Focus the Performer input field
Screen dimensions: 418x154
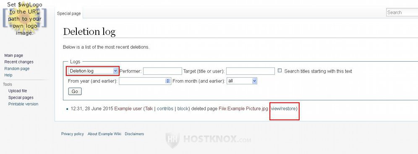click(x=162, y=71)
